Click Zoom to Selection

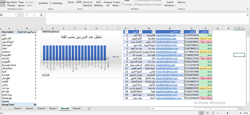point(87,4)
